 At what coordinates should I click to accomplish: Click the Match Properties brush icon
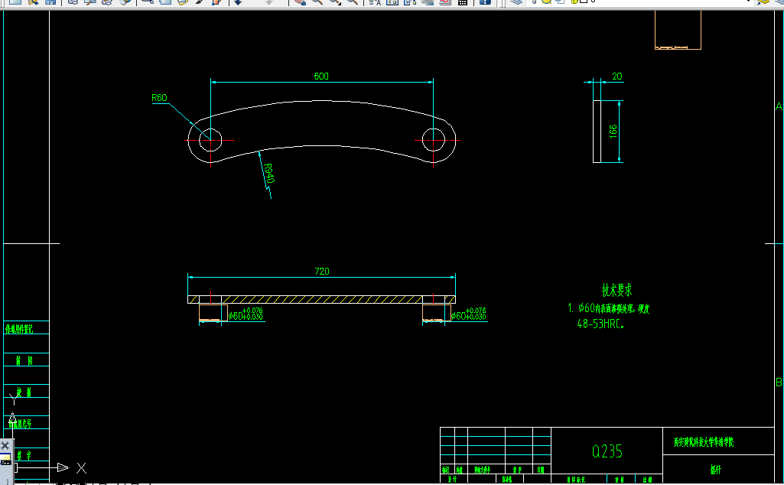coord(200,2)
